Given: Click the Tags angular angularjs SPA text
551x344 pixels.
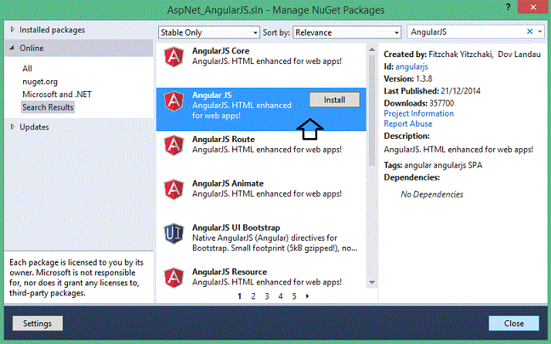Looking at the screenshot, I should point(433,165).
